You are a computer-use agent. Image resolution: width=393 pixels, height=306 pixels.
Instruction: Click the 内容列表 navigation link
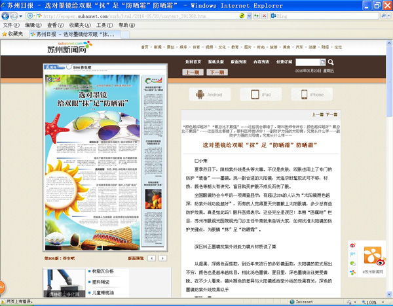tap(261, 62)
